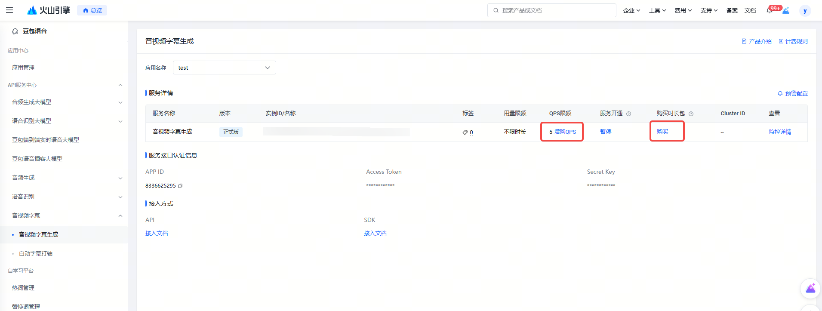Screen dimensions: 822x311
Task: Click the 增购QPS link
Action: coord(565,132)
